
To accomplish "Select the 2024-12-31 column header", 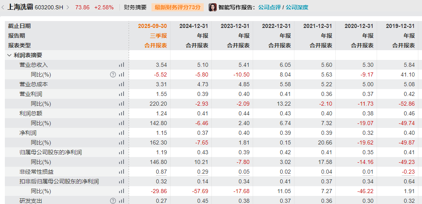I will click(194, 26).
